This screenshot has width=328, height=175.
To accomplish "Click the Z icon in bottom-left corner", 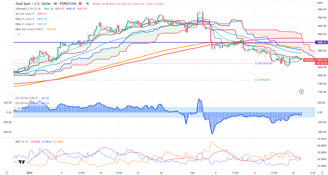I will pyautogui.click(x=7, y=173).
